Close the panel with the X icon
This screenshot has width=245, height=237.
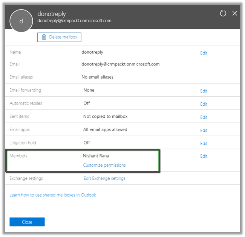tap(235, 14)
